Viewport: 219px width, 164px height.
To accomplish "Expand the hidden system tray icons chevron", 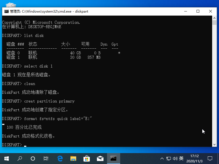I will pyautogui.click(x=162, y=159).
